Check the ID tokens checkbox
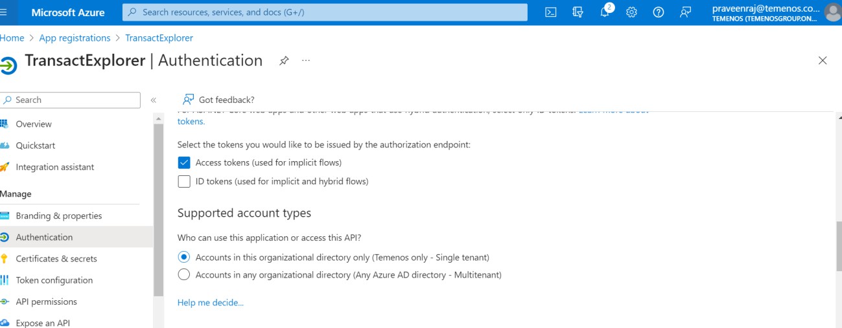842x328 pixels. (x=184, y=181)
